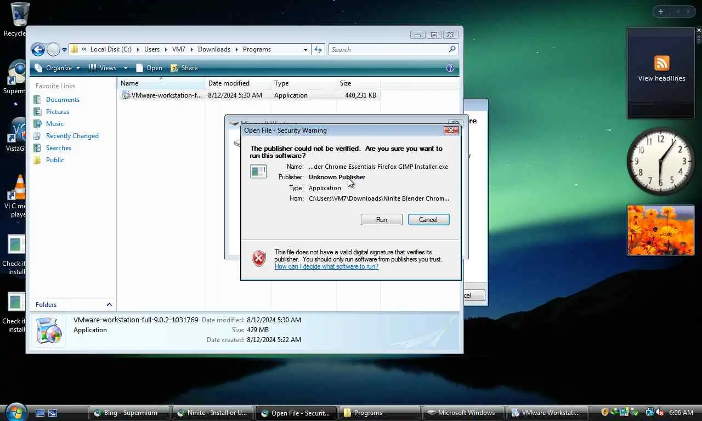Image resolution: width=702 pixels, height=421 pixels.
Task: Sort files by Size column
Action: click(x=359, y=83)
